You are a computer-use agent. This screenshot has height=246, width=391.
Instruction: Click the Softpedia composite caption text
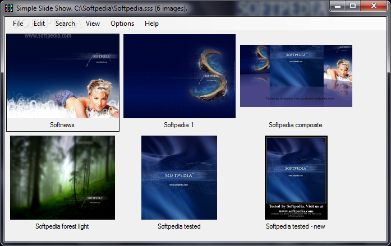pos(296,125)
